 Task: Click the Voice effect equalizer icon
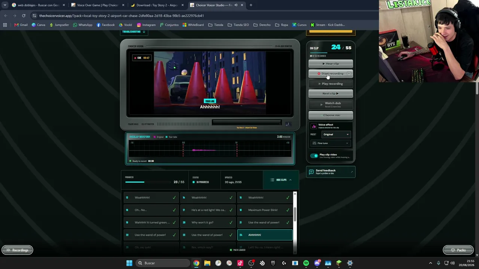pos(314,126)
